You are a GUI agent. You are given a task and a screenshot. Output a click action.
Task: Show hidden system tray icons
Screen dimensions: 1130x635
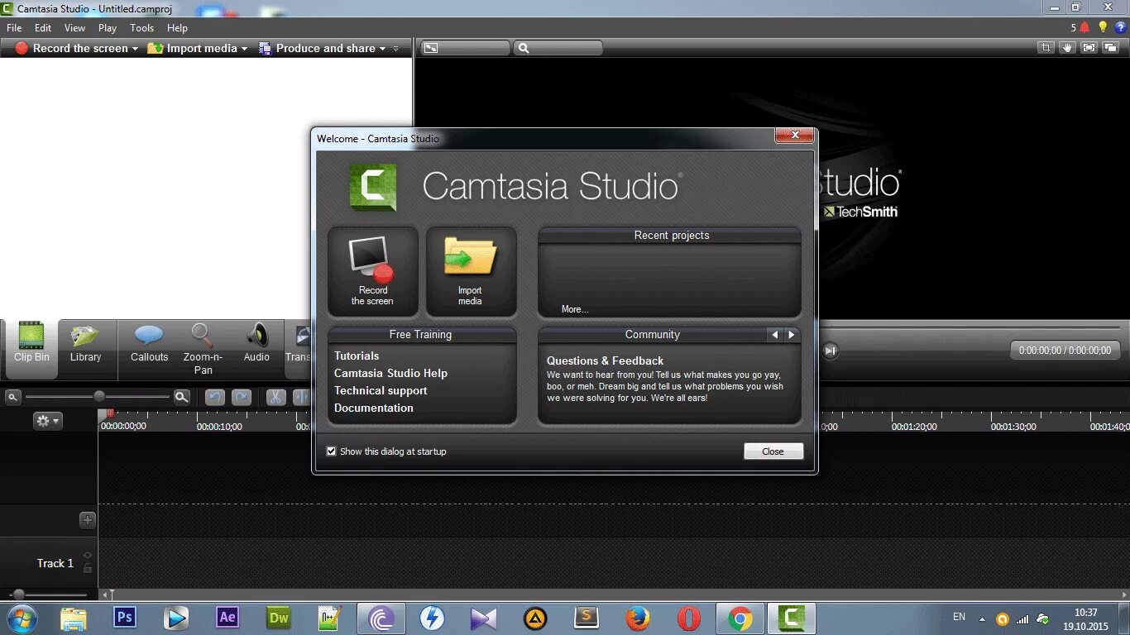point(983,618)
